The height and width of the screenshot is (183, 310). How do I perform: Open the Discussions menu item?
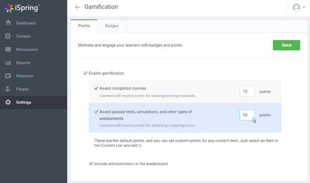pos(34,49)
